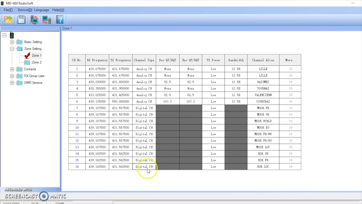Select Zone 1 in the tree
The height and width of the screenshot is (204, 362).
pos(36,56)
